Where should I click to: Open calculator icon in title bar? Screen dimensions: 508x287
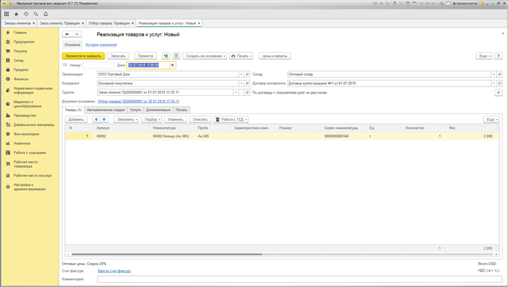[408, 3]
